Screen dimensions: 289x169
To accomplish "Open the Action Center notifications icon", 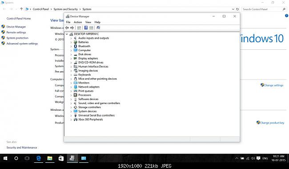I will tap(258, 158).
